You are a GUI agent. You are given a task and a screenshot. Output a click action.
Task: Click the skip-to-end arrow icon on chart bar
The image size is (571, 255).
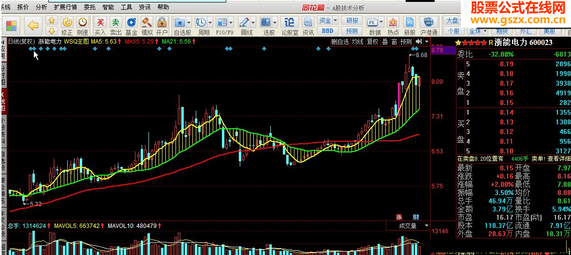419,42
